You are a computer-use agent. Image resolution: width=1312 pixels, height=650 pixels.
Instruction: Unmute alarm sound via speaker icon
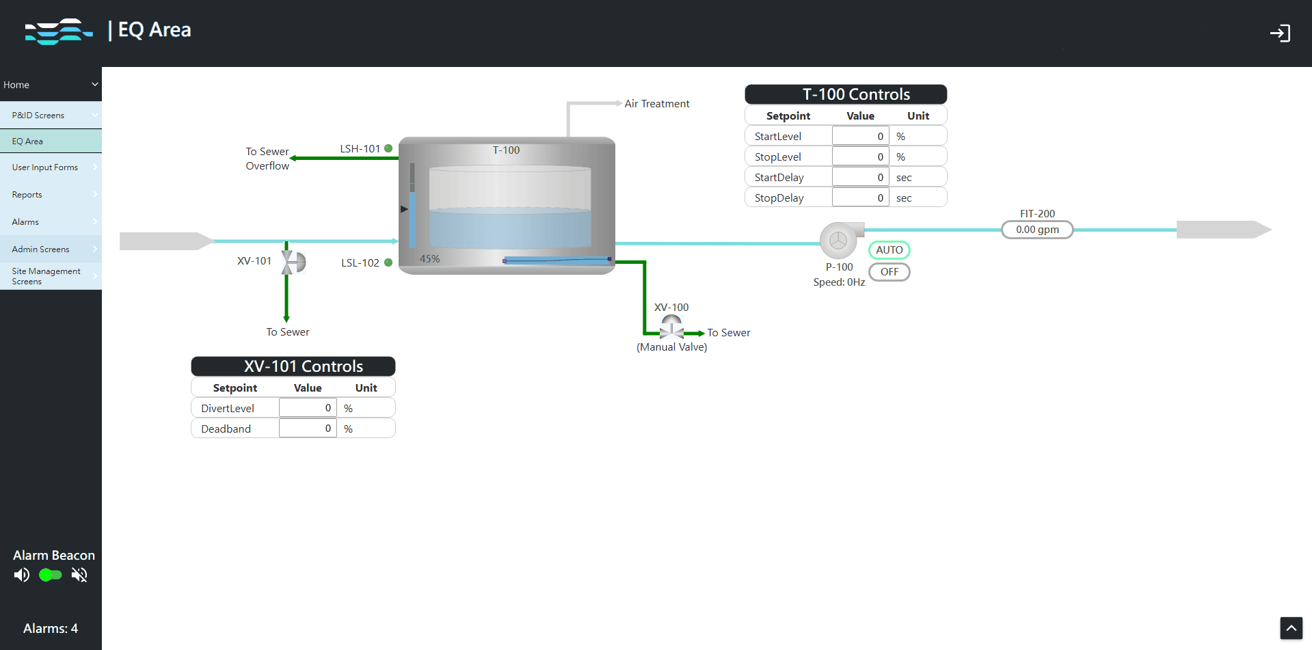point(21,575)
